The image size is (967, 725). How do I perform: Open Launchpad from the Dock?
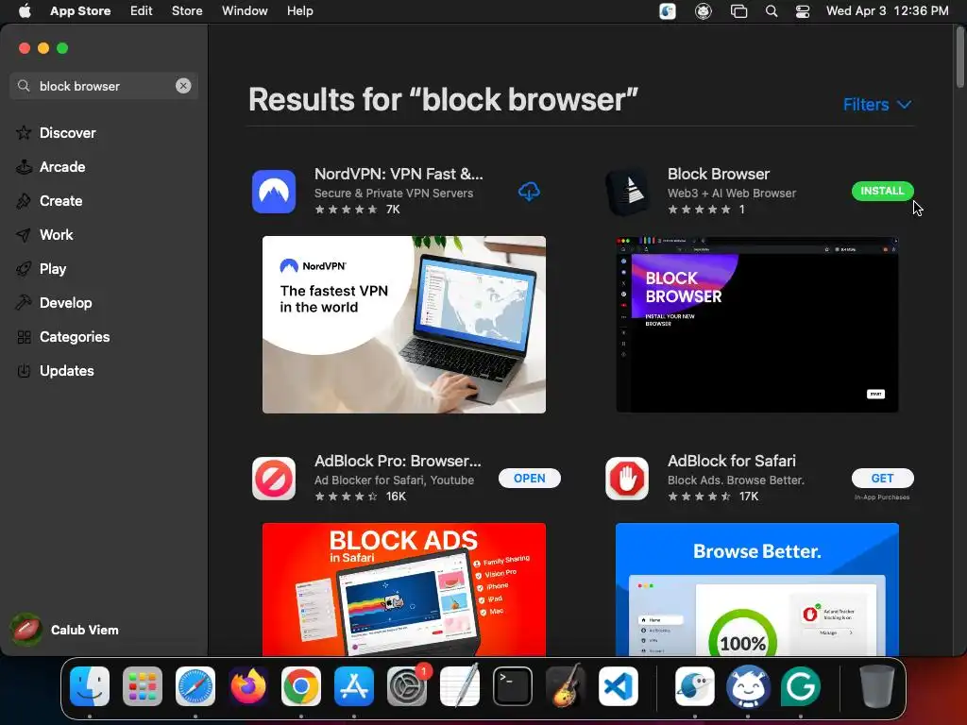(x=143, y=686)
